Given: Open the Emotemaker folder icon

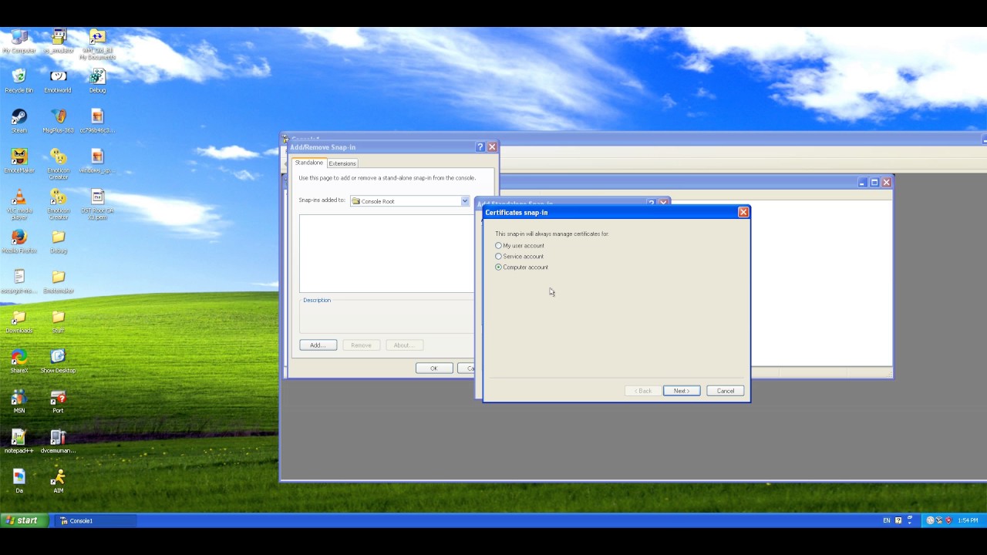Looking at the screenshot, I should point(58,281).
